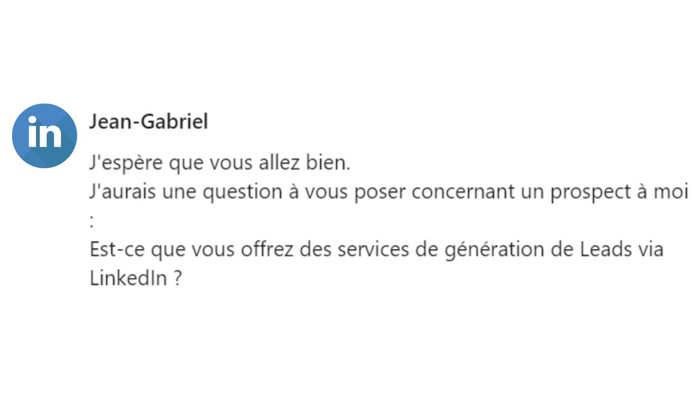Click the lone colon below the second line
This screenshot has width=700, height=393.
[x=92, y=221]
